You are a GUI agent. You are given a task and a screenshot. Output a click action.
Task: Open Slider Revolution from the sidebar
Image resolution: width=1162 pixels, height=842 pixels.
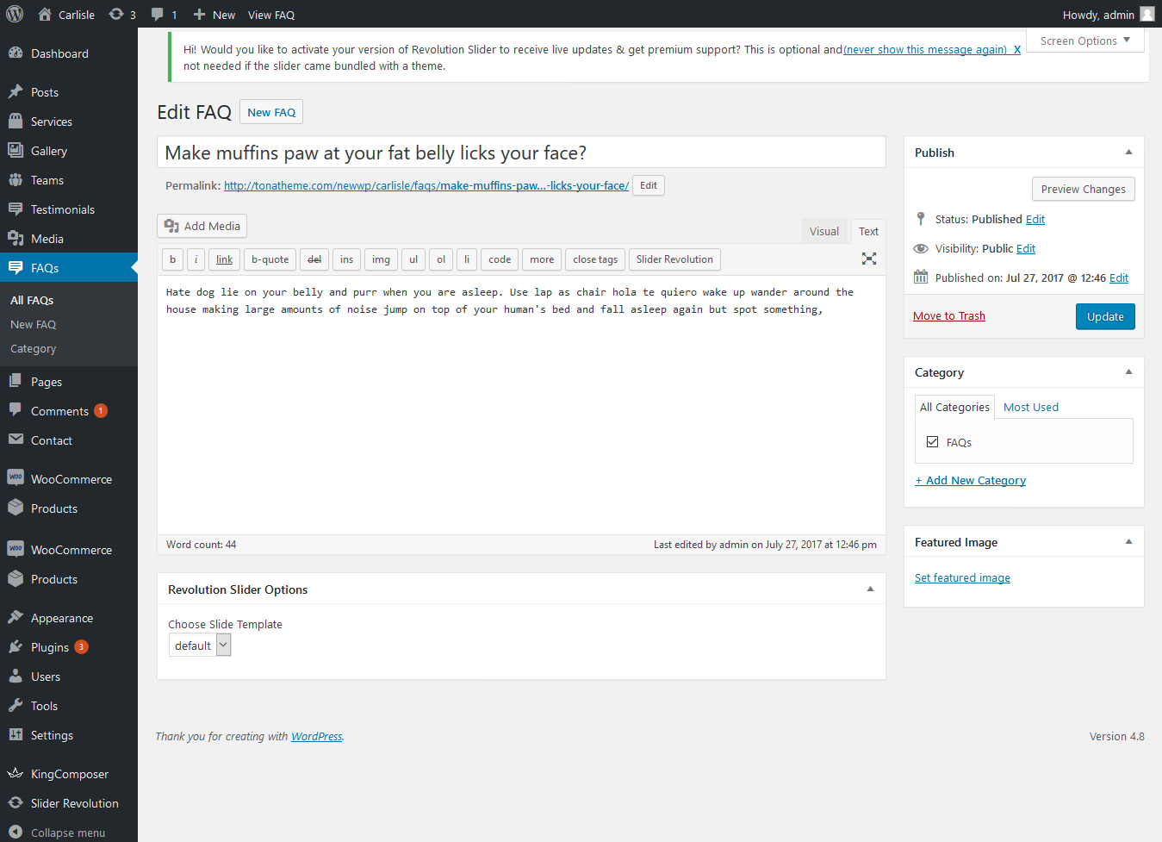[x=74, y=803]
